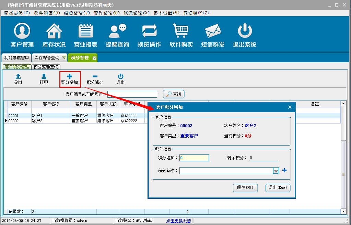This screenshot has width=351, height=225.
Task: Open the 维修管理 menu
Action: coord(75,13)
